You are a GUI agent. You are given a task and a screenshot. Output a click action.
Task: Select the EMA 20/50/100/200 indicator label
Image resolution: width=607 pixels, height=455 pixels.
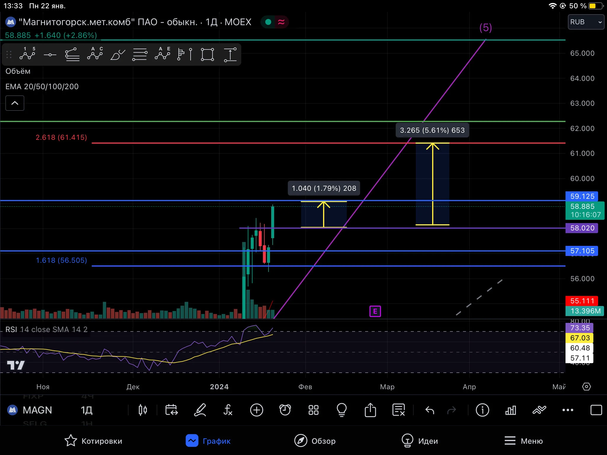[x=42, y=86]
